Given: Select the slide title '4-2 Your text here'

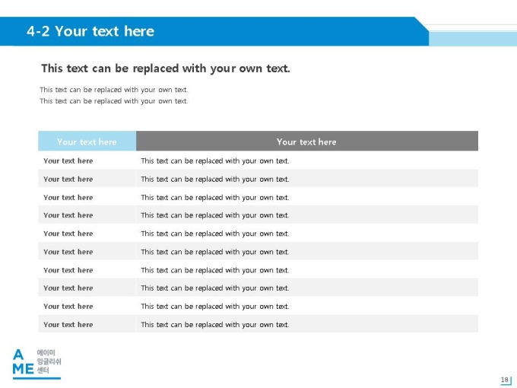Looking at the screenshot, I should pyautogui.click(x=90, y=31).
